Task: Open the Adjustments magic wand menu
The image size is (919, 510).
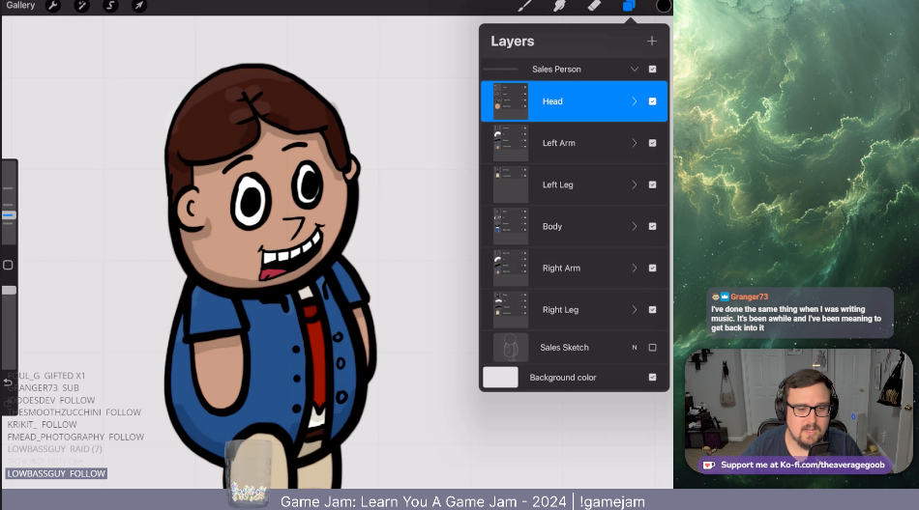Action: 82,6
